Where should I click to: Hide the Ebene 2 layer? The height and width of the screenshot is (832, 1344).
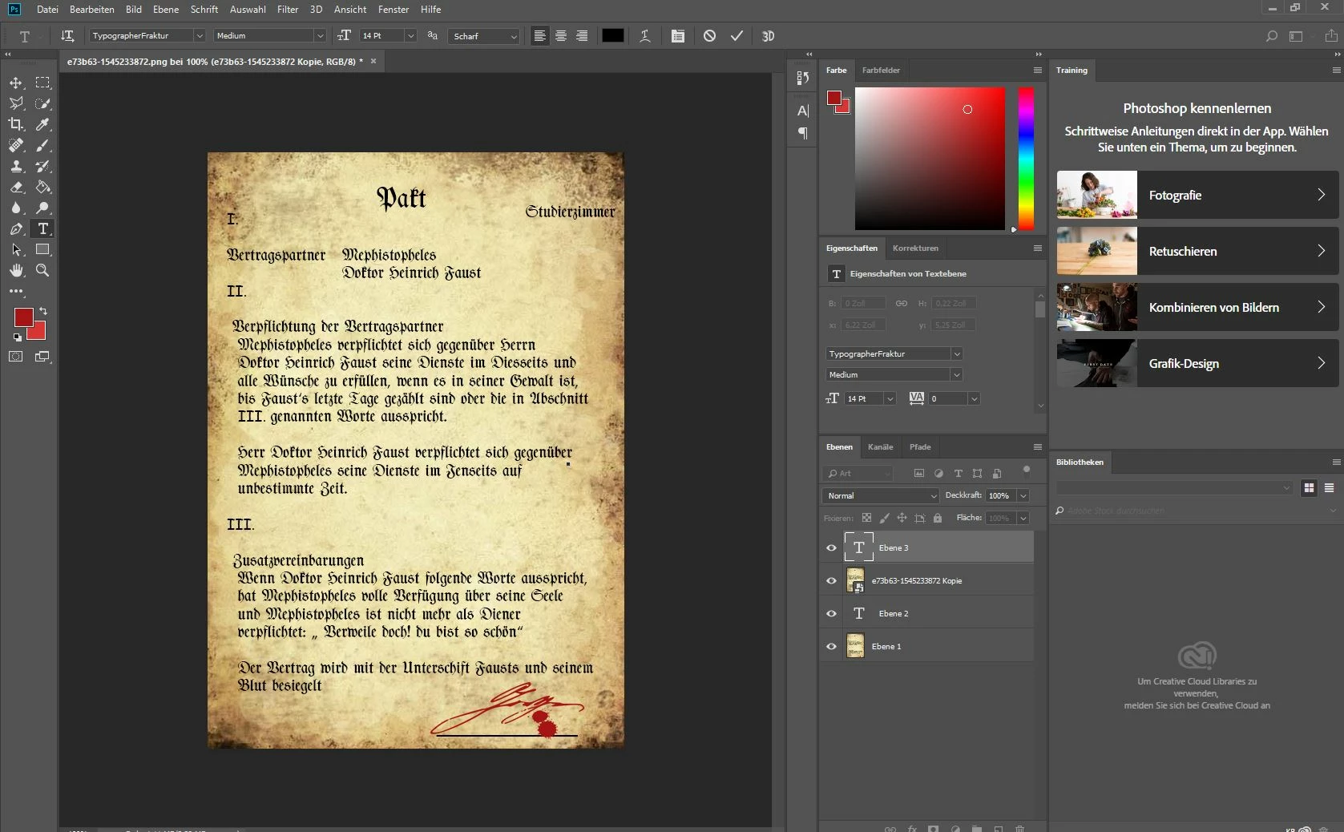tap(831, 614)
